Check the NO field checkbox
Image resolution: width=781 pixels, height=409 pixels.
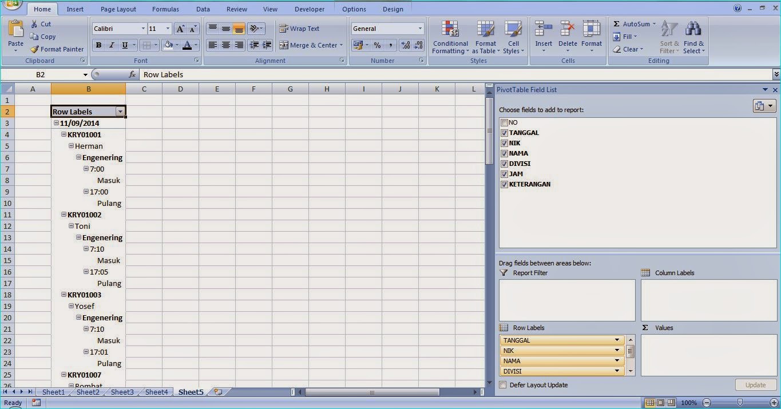point(504,122)
